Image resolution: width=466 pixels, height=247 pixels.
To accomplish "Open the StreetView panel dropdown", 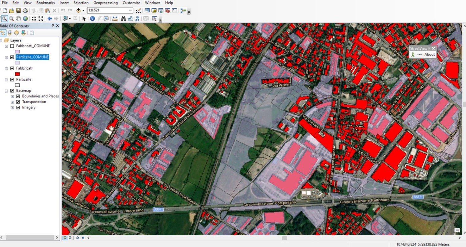I will click(429, 48).
